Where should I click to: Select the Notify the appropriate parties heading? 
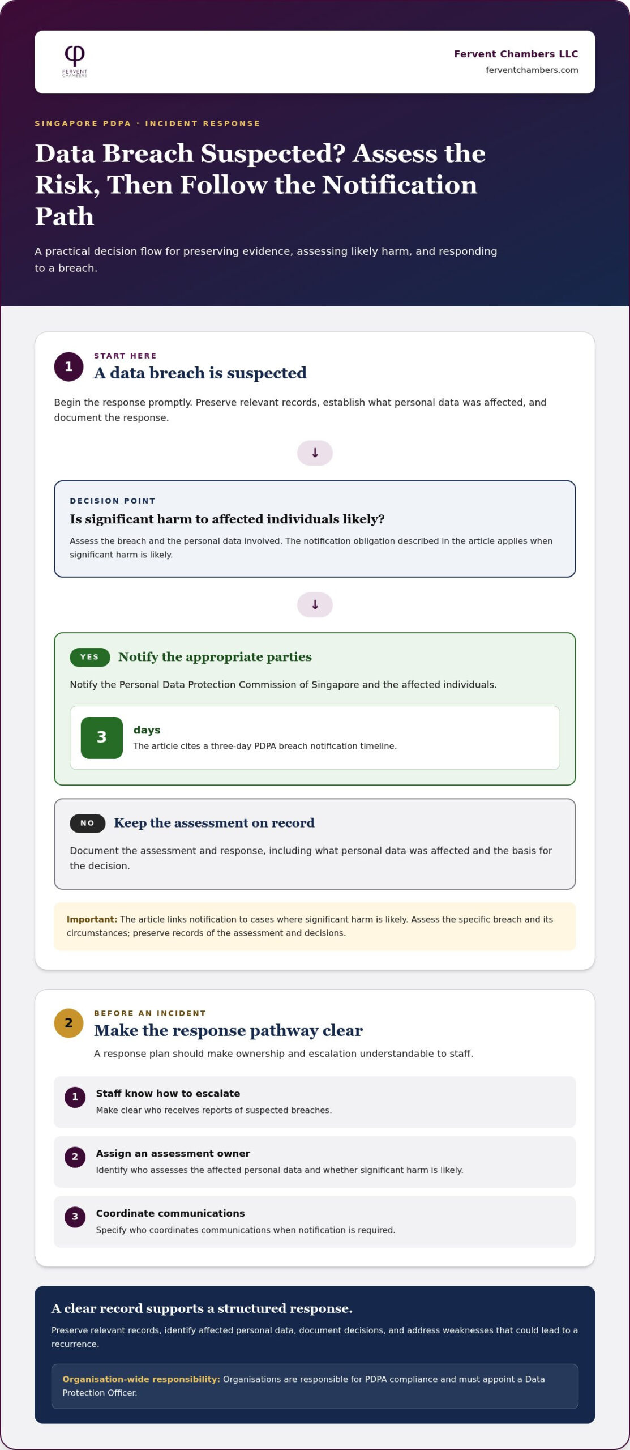[x=215, y=657]
